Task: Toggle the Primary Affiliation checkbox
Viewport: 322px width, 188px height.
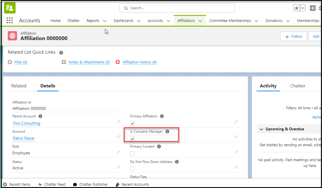Action: click(x=132, y=123)
